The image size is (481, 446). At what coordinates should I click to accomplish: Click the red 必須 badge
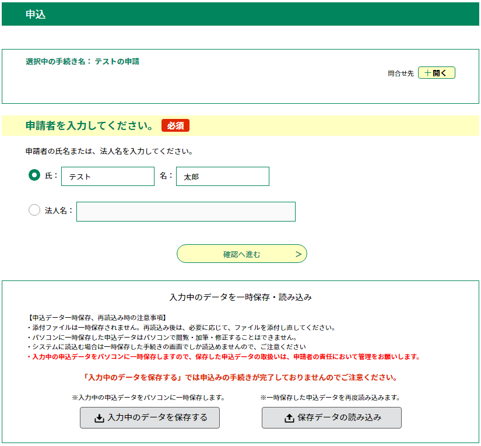click(x=175, y=126)
